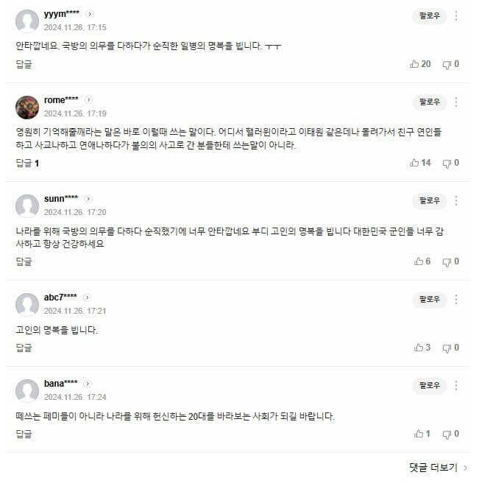
Task: Open more options menu for yyym**** comment
Action: click(x=457, y=15)
